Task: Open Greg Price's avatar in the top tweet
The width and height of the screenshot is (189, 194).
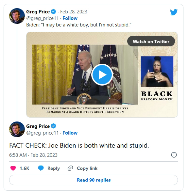Action: (17, 16)
